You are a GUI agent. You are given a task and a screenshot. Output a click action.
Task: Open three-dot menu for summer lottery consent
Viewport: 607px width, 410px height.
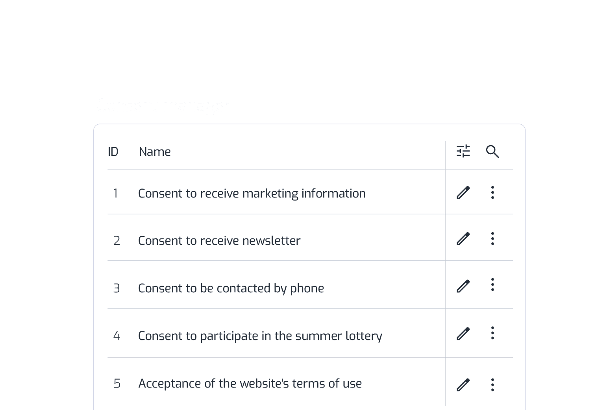[x=492, y=333]
